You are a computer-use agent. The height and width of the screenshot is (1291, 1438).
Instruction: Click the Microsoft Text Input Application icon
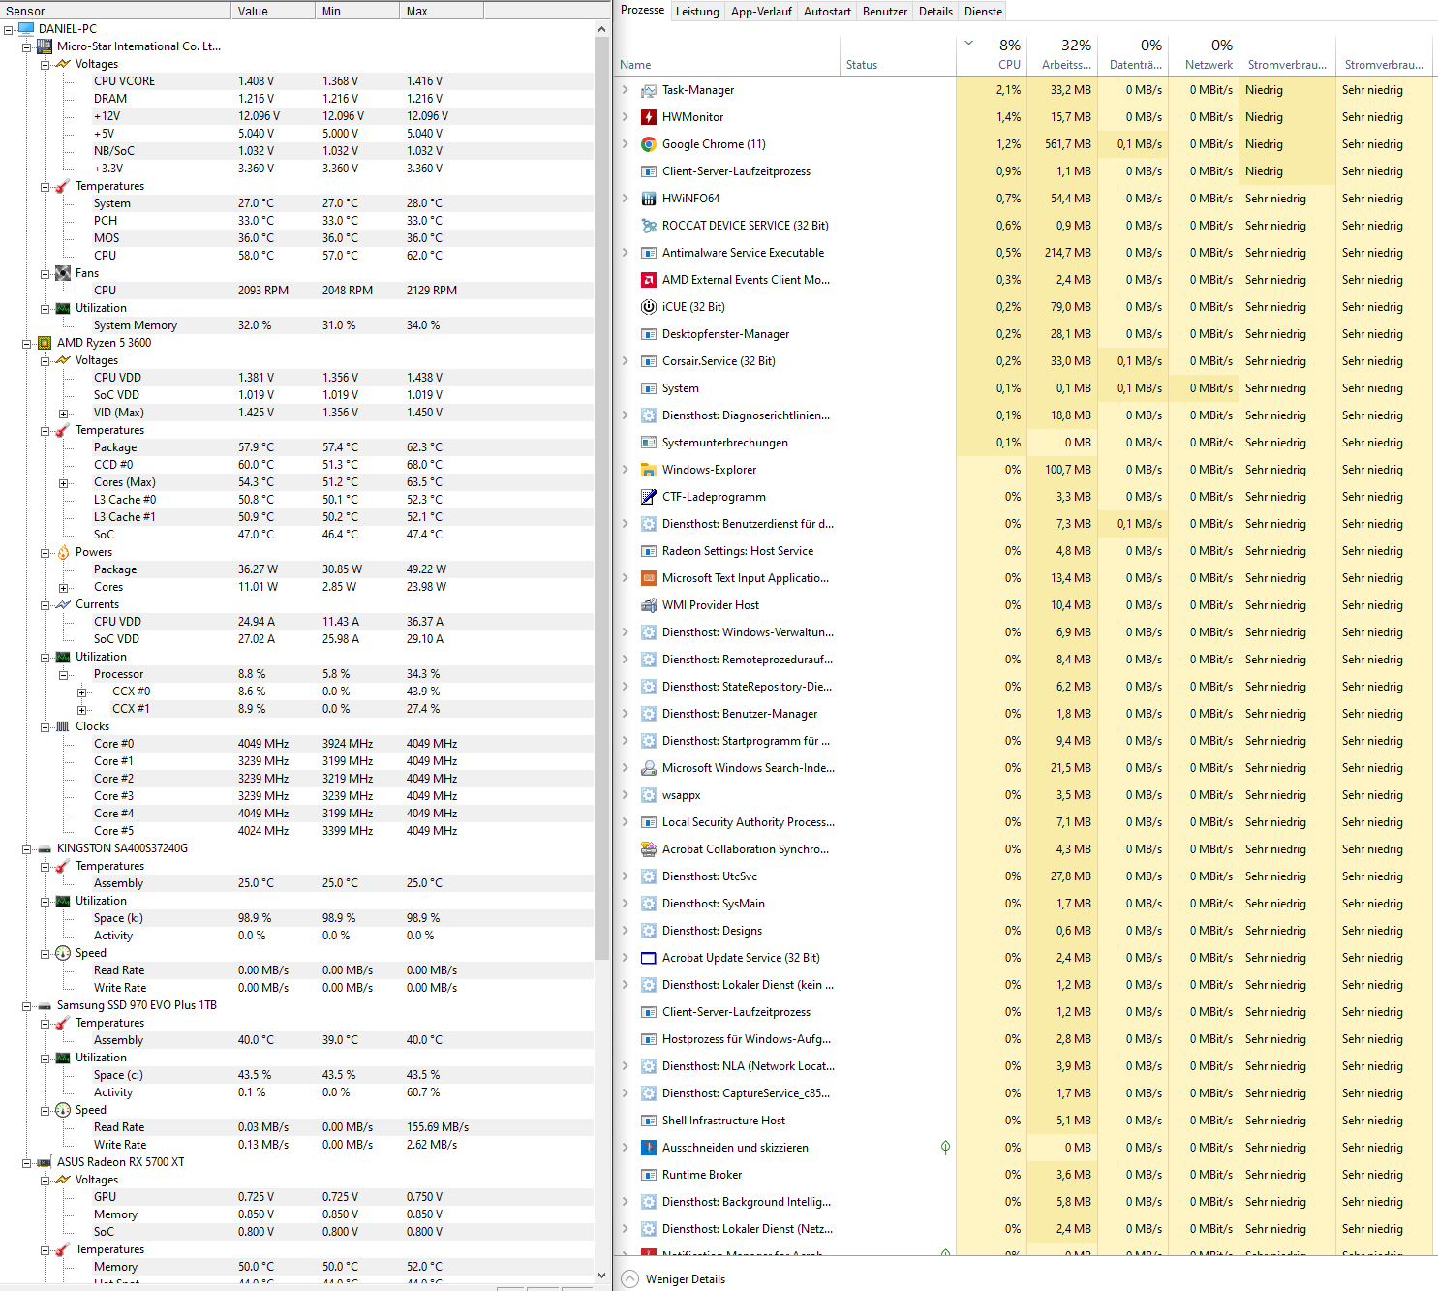tap(649, 578)
